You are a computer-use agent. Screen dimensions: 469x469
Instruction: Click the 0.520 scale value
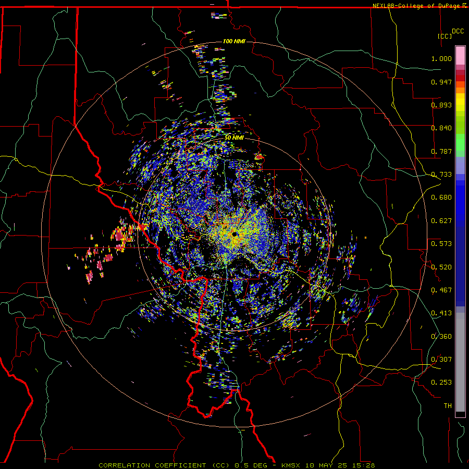click(441, 267)
